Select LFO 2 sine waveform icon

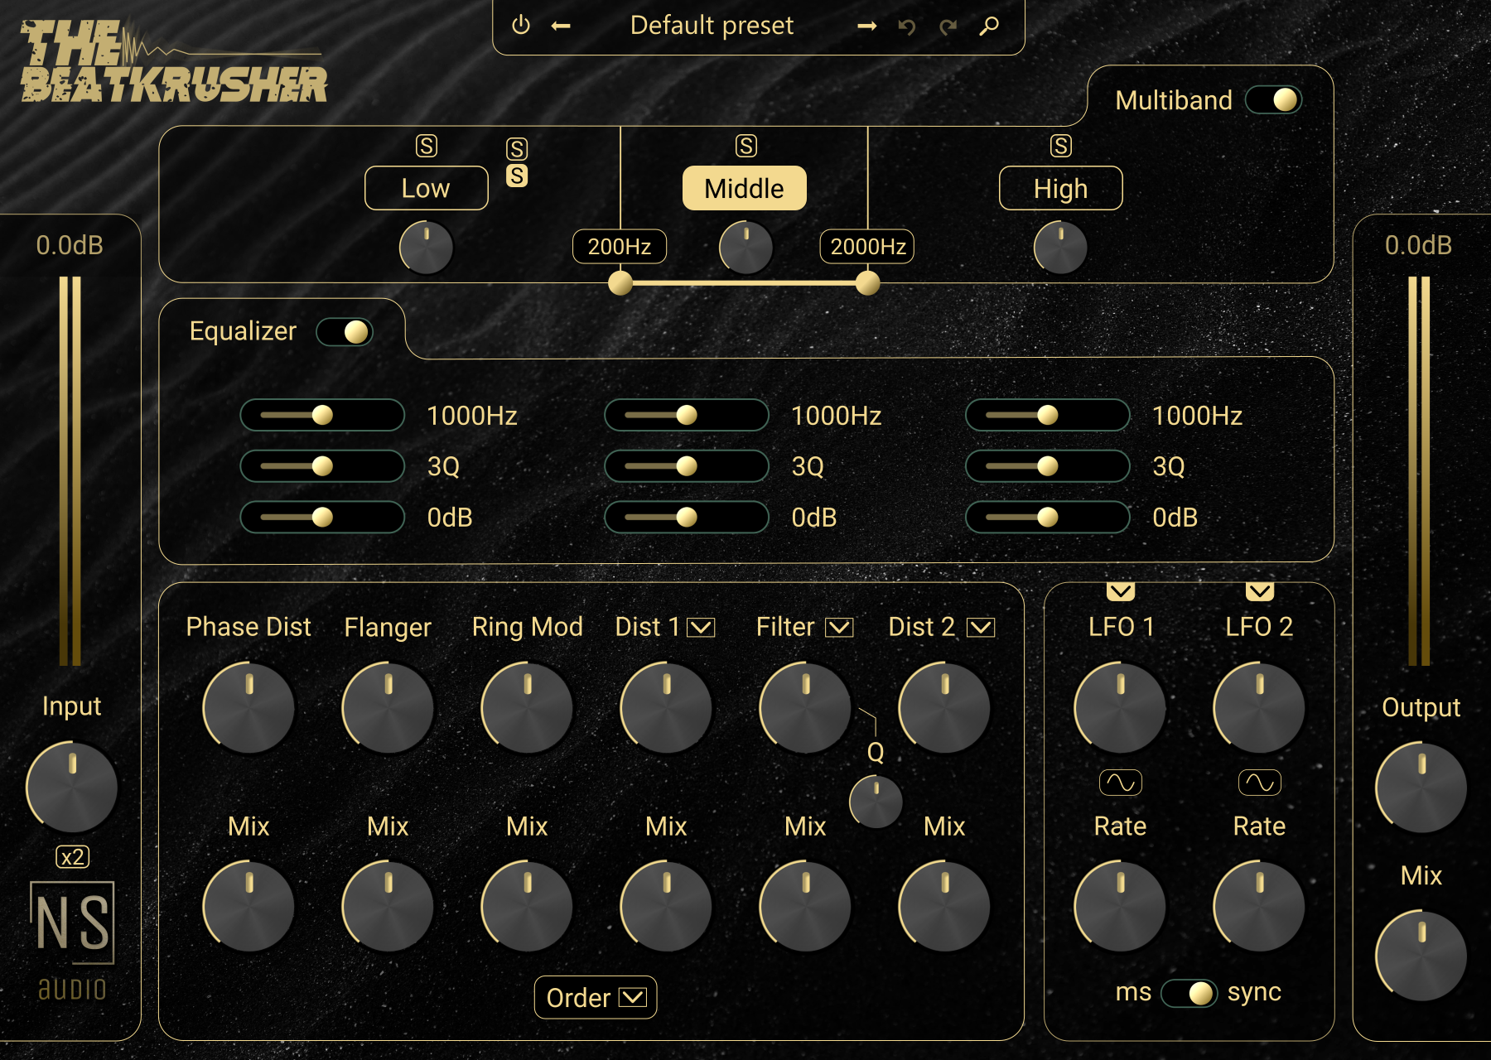[1260, 783]
